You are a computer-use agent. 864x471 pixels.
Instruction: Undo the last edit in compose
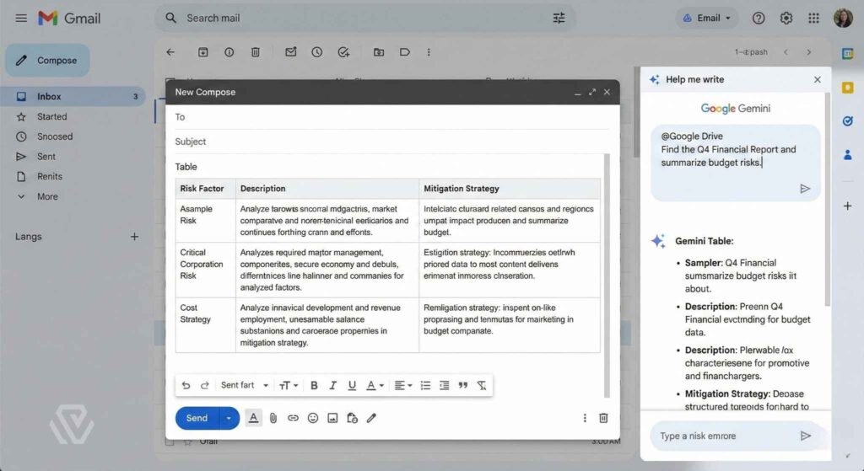pos(186,385)
